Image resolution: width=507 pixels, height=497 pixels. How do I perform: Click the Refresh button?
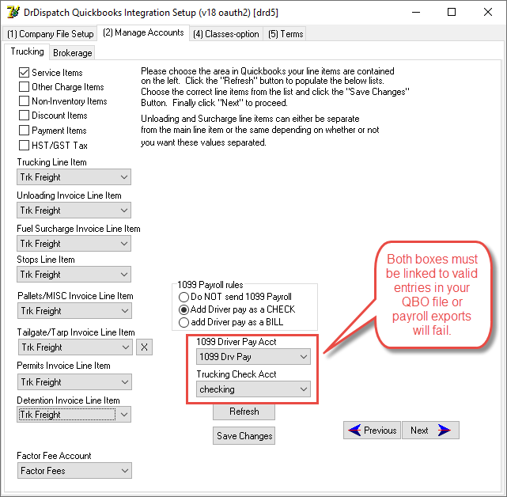click(244, 412)
